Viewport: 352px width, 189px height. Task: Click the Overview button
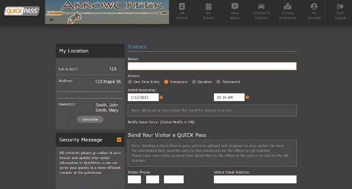(x=90, y=119)
